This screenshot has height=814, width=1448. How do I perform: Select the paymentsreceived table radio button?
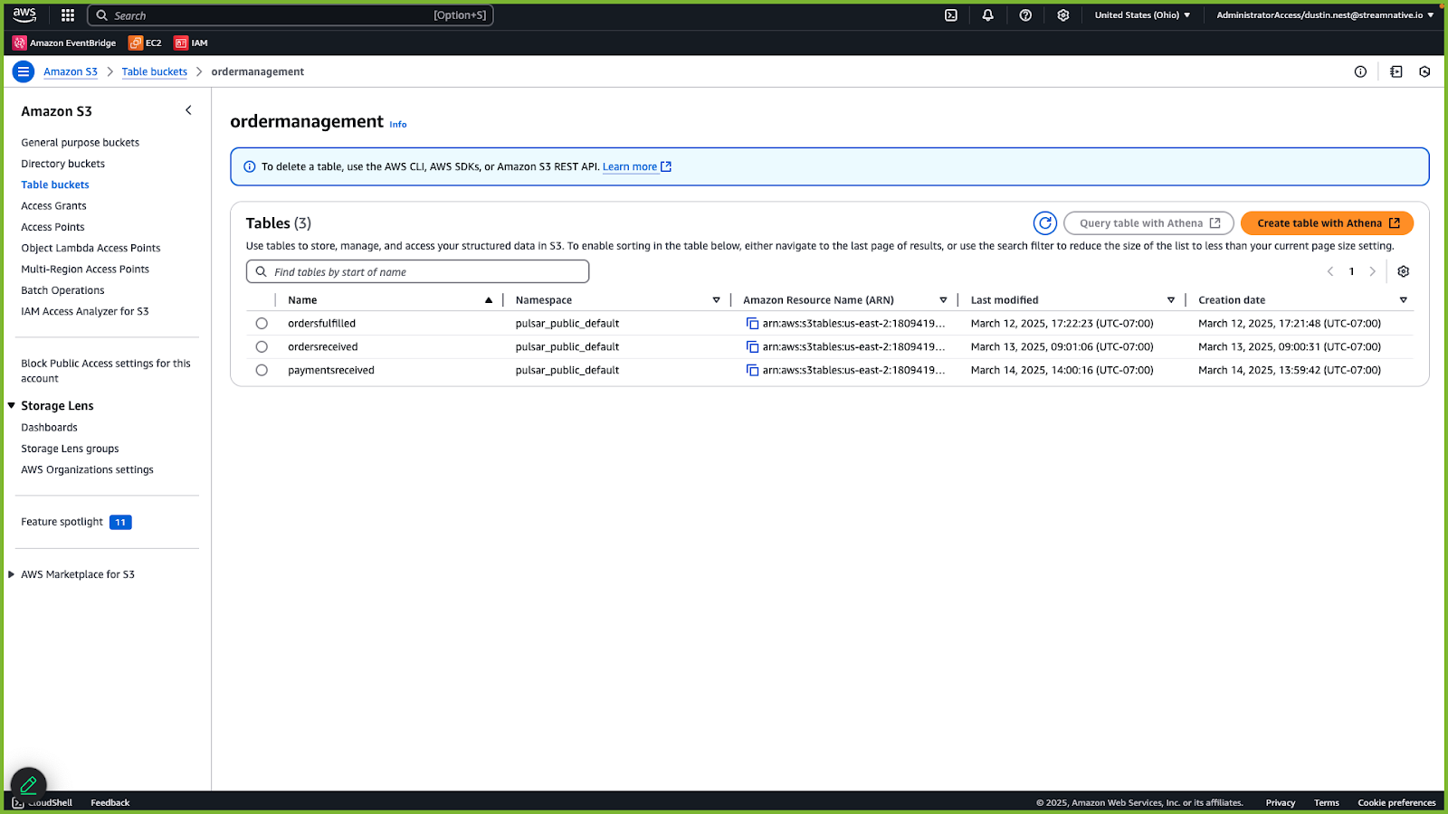[262, 371]
